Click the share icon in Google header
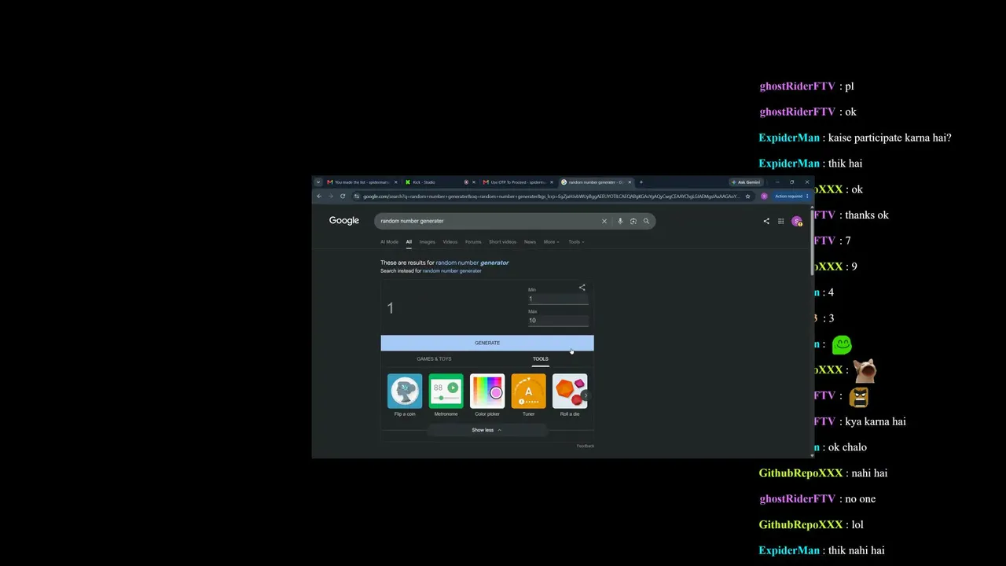Image resolution: width=1006 pixels, height=566 pixels. pos(766,221)
